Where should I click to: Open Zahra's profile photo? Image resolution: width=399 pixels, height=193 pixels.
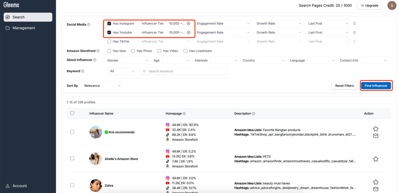[96, 185]
